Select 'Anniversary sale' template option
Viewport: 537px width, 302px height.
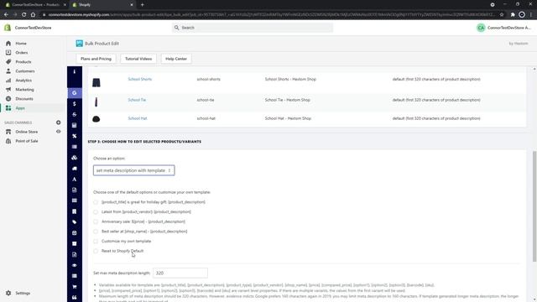[x=96, y=221]
